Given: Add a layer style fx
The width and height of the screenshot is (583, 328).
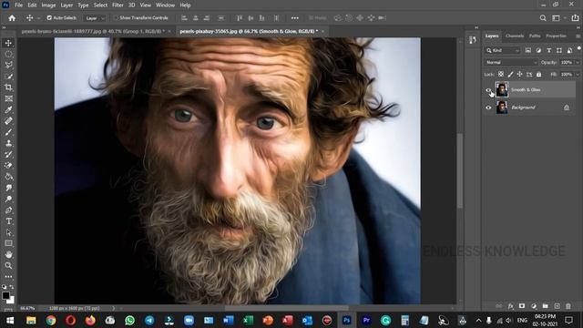Looking at the screenshot, I should coord(510,306).
